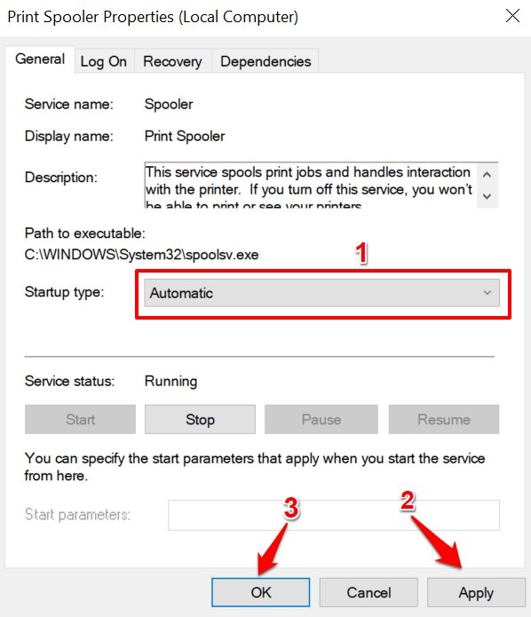This screenshot has width=531, height=617.
Task: Select the General tab
Action: point(40,59)
